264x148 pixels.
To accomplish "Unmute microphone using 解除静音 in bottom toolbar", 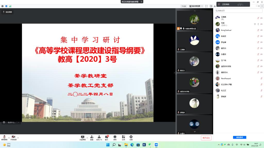I will pyautogui.click(x=4, y=137).
